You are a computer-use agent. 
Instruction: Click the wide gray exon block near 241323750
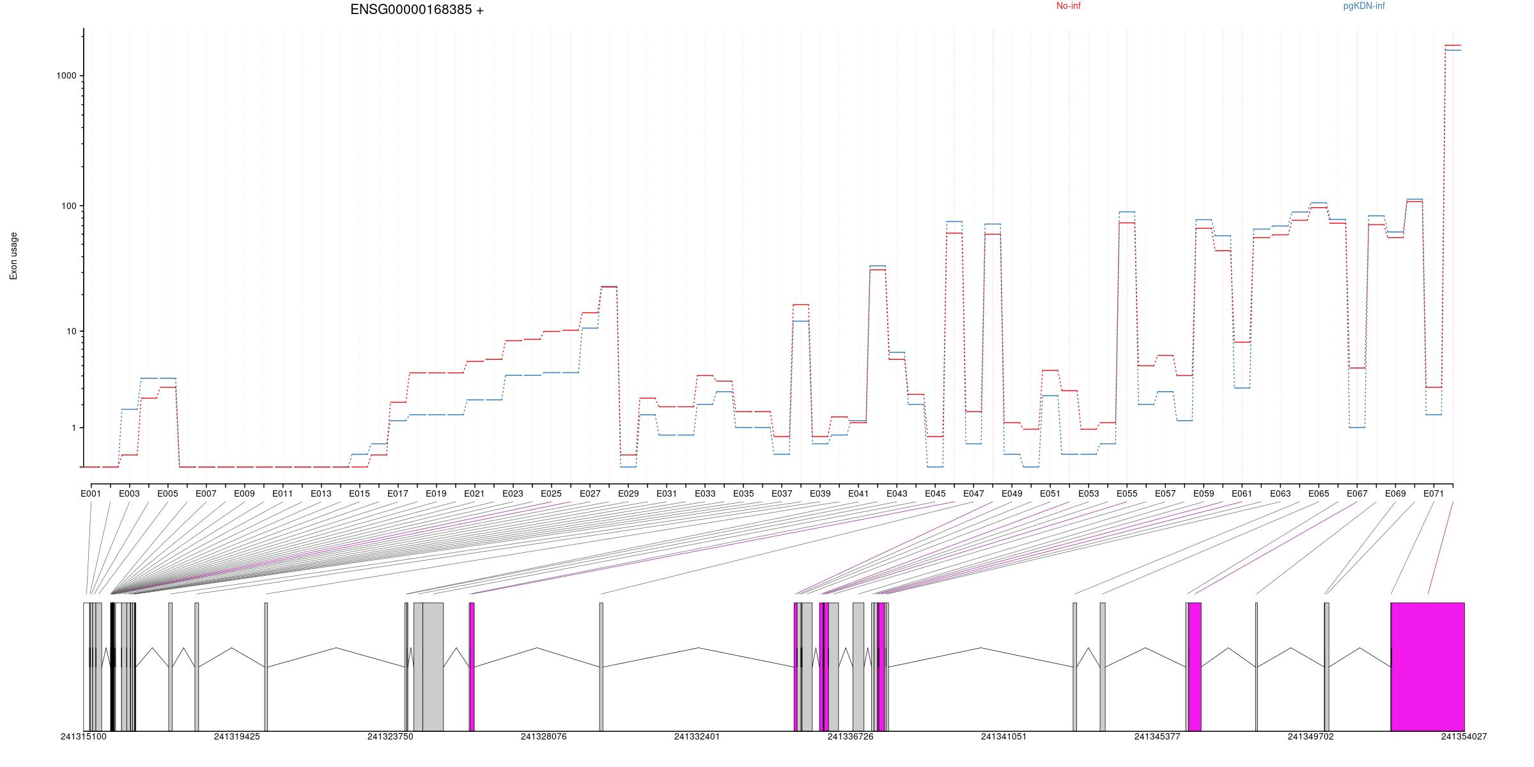tap(432, 666)
